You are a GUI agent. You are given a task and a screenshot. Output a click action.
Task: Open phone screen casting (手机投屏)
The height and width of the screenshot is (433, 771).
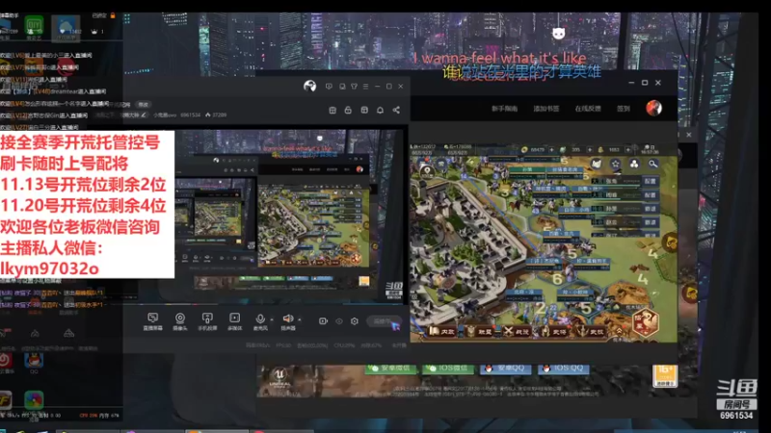207,321
